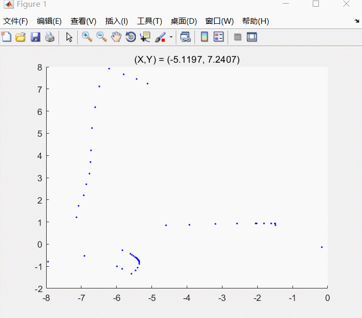
Task: Enable the Rotate 3D tool
Action: (131, 37)
